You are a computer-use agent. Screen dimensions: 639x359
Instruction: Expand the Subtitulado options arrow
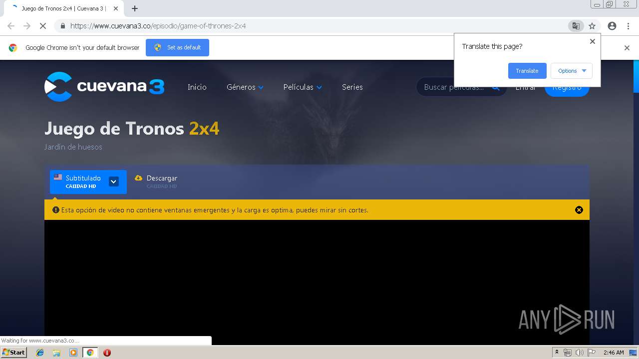[x=113, y=181]
